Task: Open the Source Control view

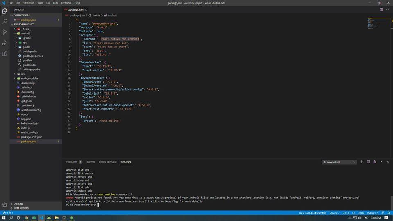Action: click(x=5, y=32)
